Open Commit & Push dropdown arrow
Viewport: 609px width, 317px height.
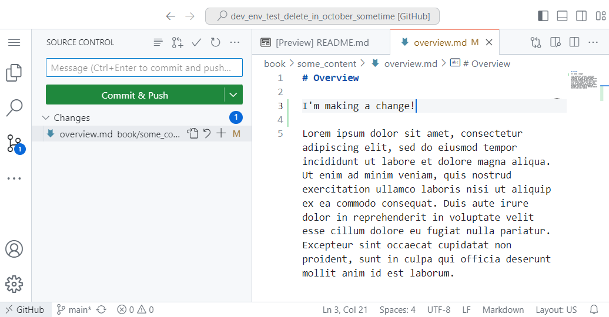[x=233, y=95]
